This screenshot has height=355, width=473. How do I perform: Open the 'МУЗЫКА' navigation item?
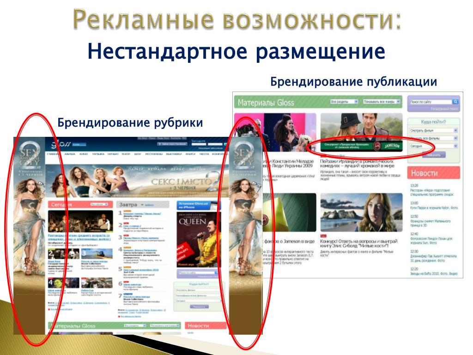click(x=98, y=154)
